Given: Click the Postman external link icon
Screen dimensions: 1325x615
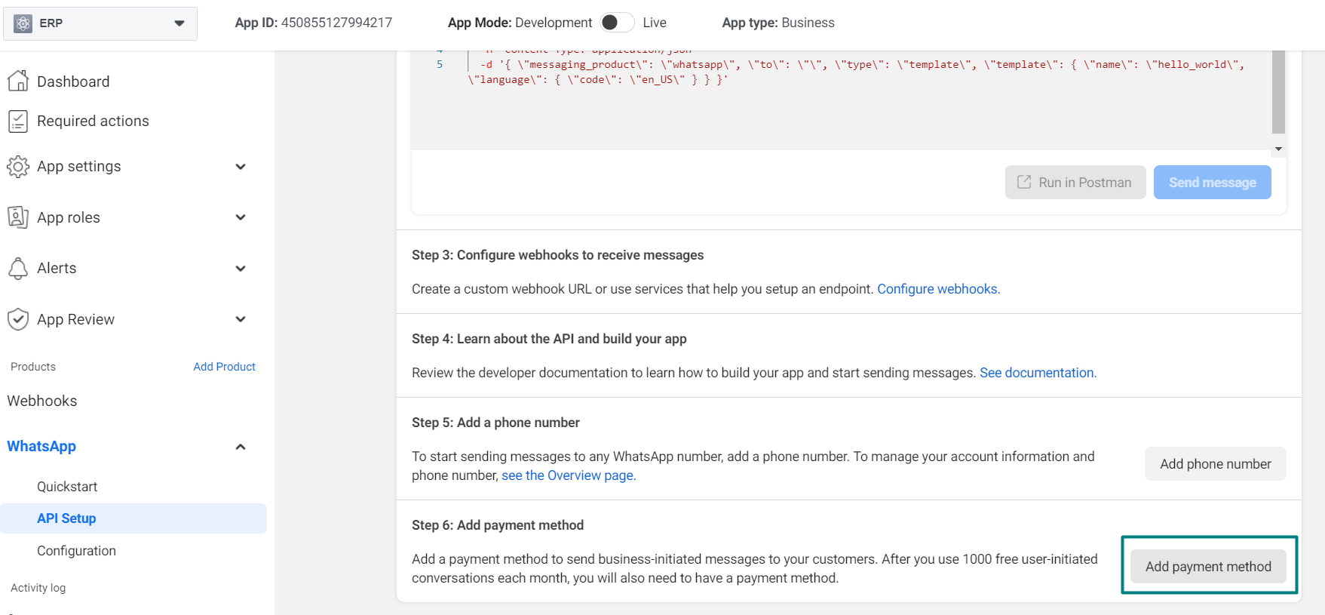Looking at the screenshot, I should tap(1024, 182).
